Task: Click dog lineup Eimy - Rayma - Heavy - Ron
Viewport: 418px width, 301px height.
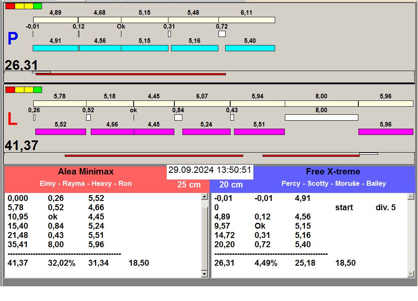Action: (86, 184)
